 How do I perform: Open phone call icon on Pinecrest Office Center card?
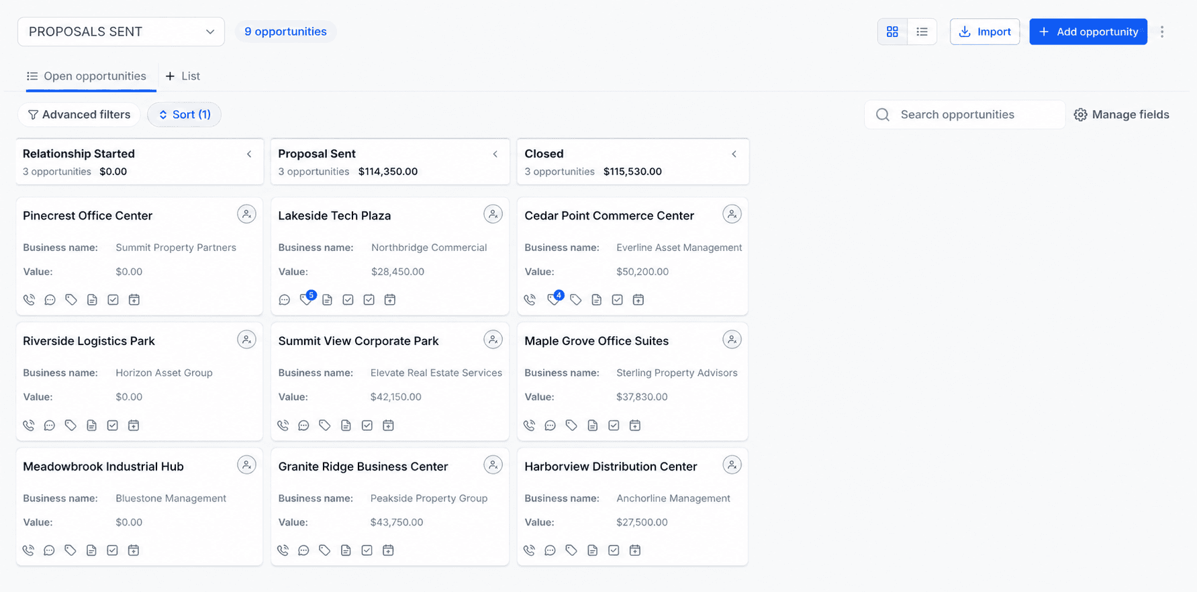(x=29, y=300)
